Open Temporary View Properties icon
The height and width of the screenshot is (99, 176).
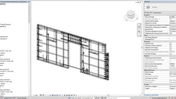[67, 95]
